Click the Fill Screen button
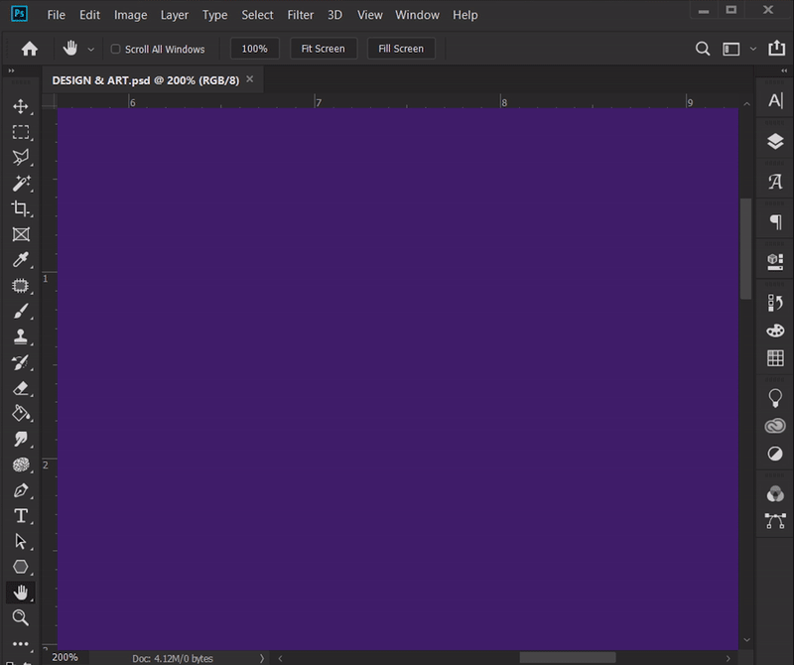This screenshot has width=794, height=665. click(x=401, y=49)
